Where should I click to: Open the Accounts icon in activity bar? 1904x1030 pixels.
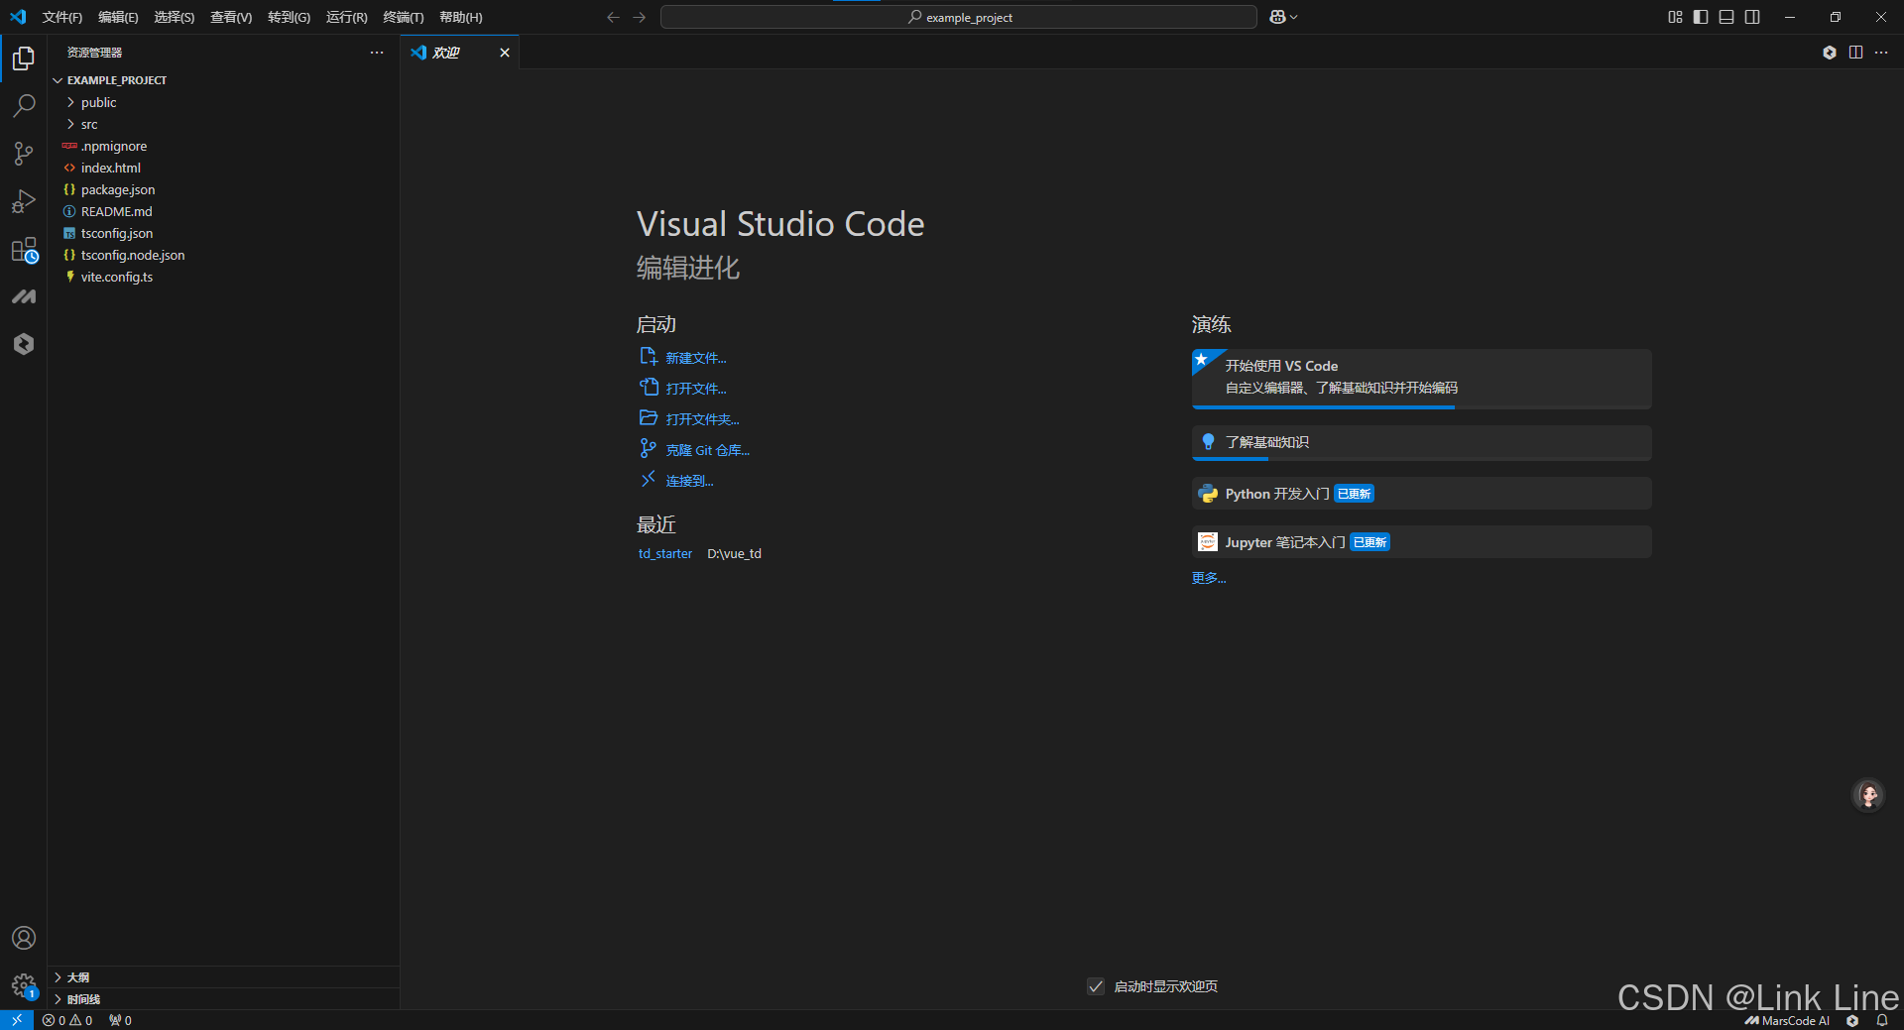coord(24,938)
